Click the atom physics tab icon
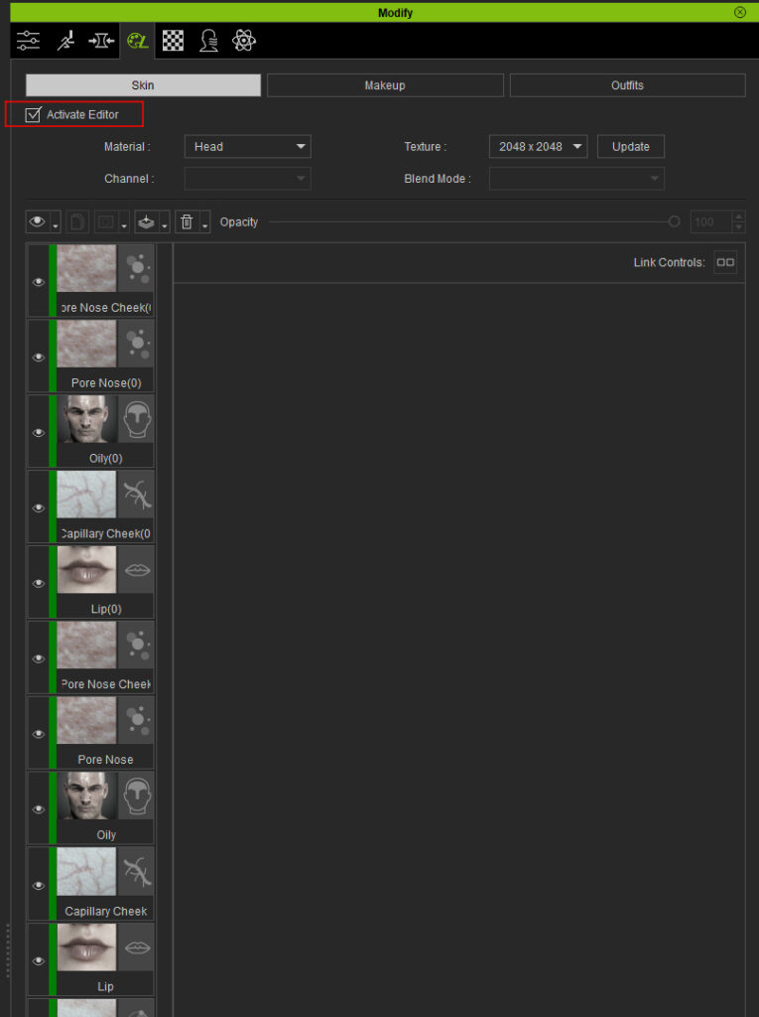759x1017 pixels. click(x=244, y=41)
